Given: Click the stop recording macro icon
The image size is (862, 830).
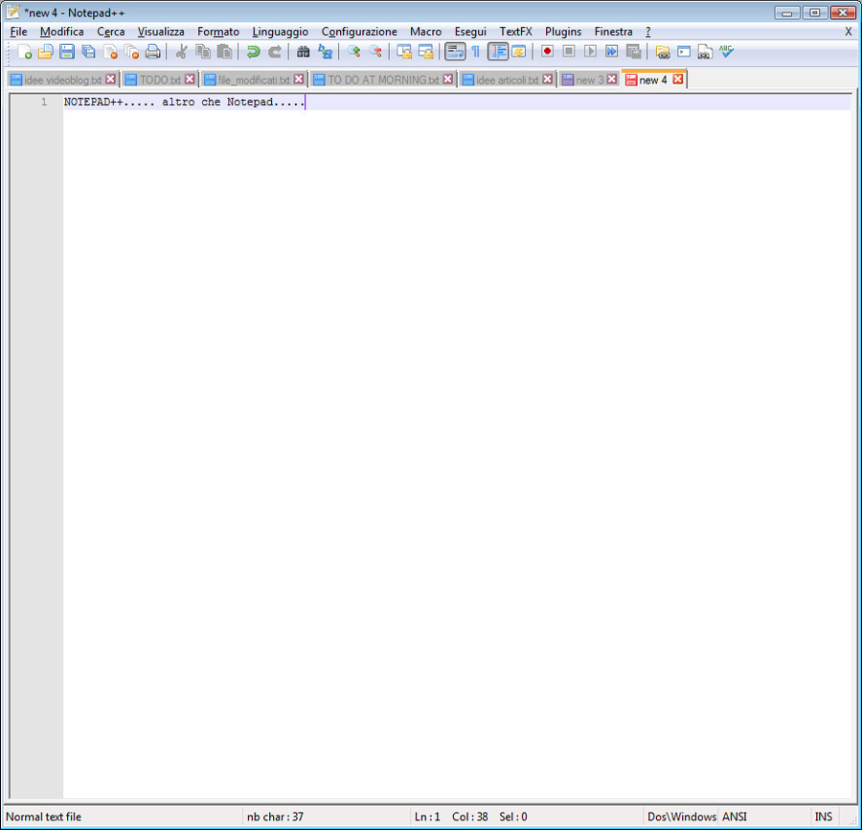Looking at the screenshot, I should (x=568, y=52).
